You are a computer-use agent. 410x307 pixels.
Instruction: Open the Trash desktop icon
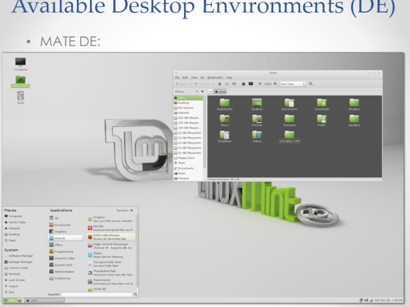click(x=20, y=98)
